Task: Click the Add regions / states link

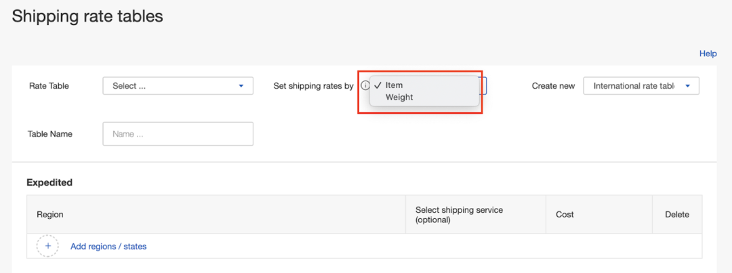Action: (x=108, y=247)
